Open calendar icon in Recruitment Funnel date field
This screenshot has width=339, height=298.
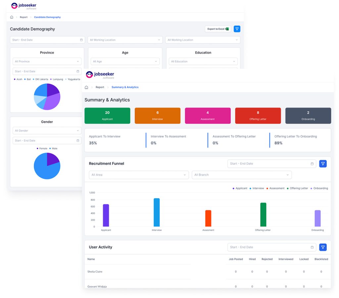[x=312, y=164]
